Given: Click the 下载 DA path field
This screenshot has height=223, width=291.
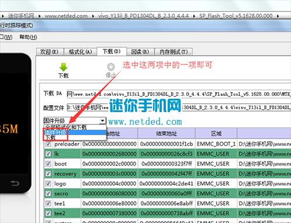Looking at the screenshot, I should pyautogui.click(x=179, y=94).
